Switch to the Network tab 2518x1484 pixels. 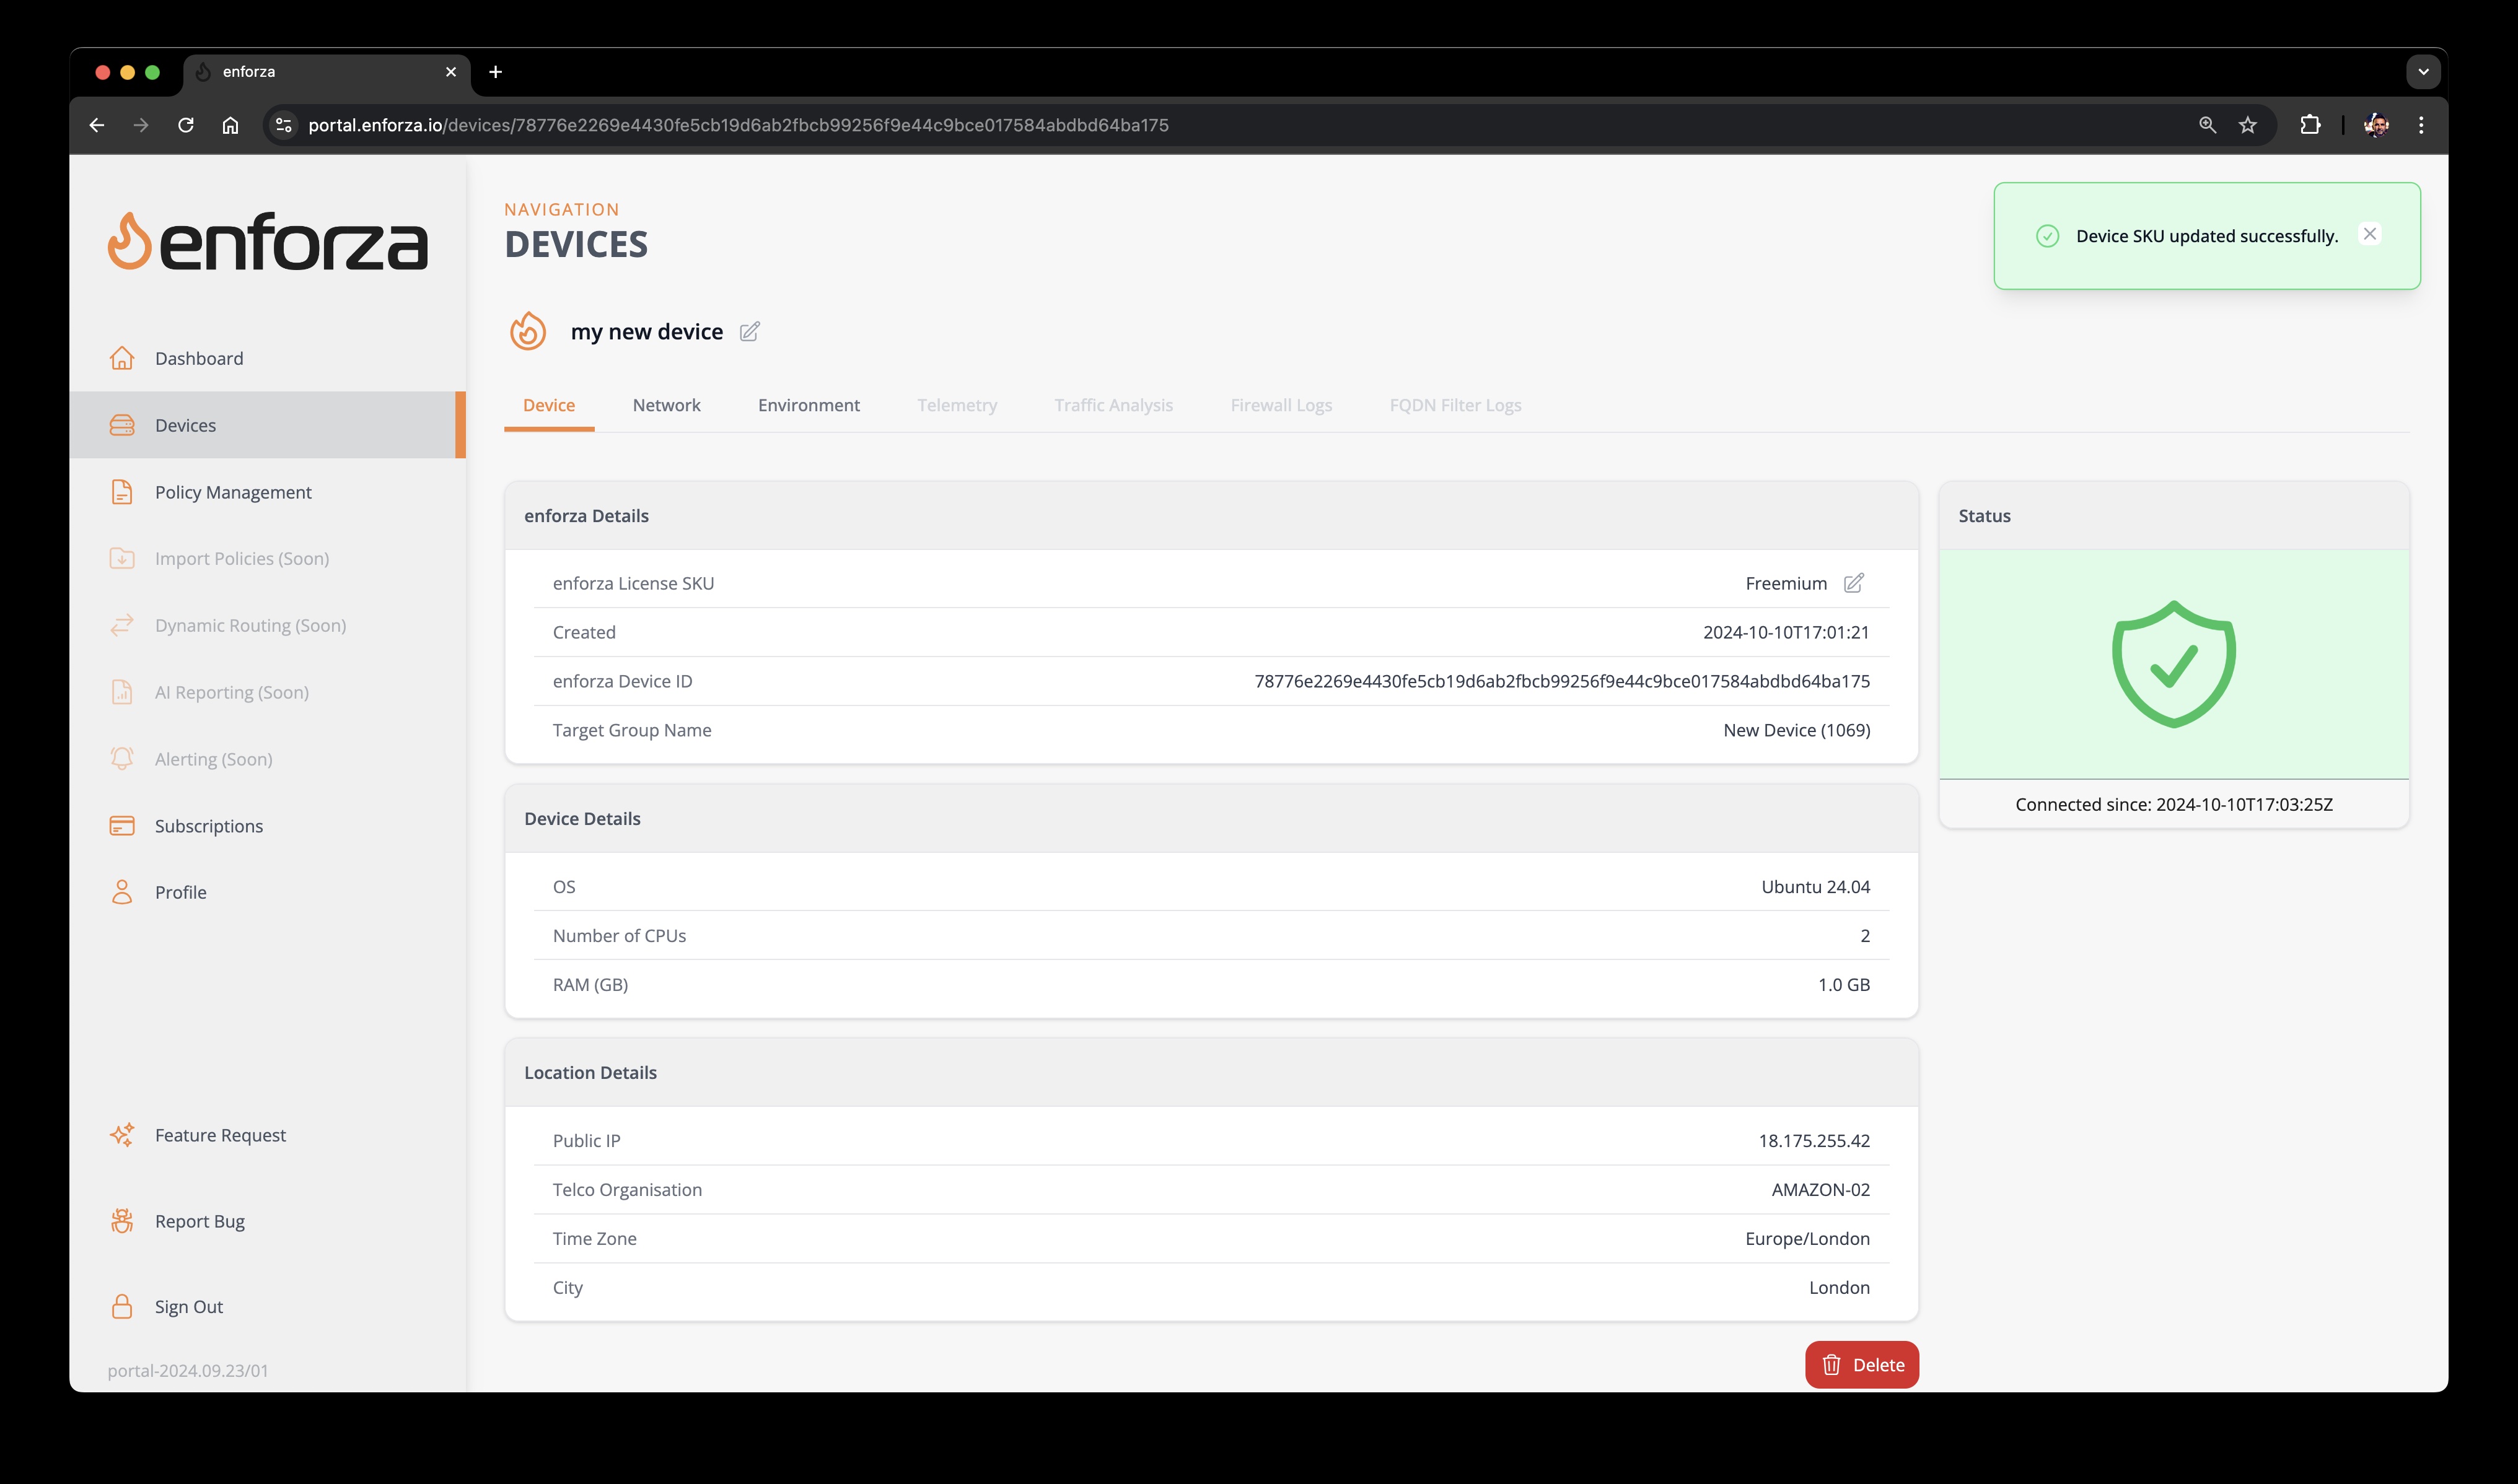[666, 405]
